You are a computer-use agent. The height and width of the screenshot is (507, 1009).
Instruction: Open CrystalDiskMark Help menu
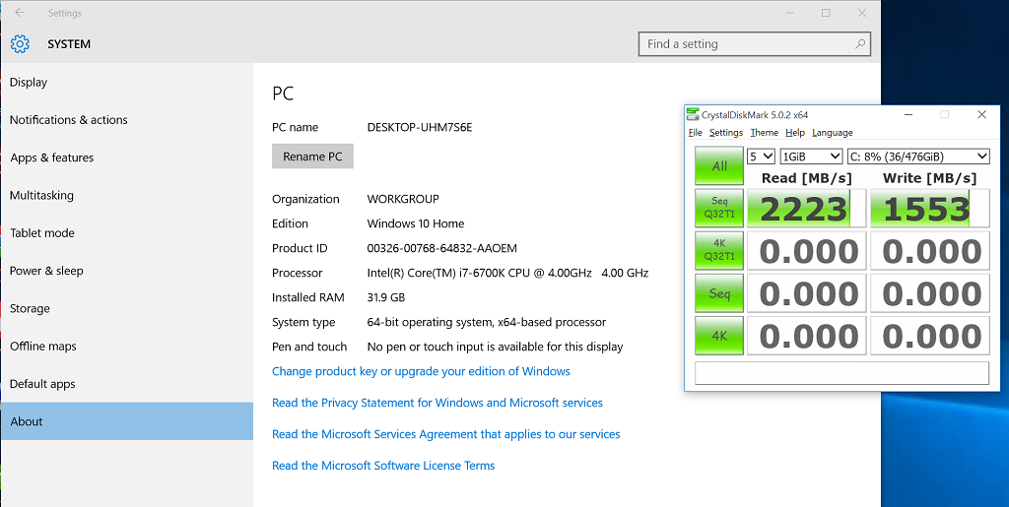point(795,132)
